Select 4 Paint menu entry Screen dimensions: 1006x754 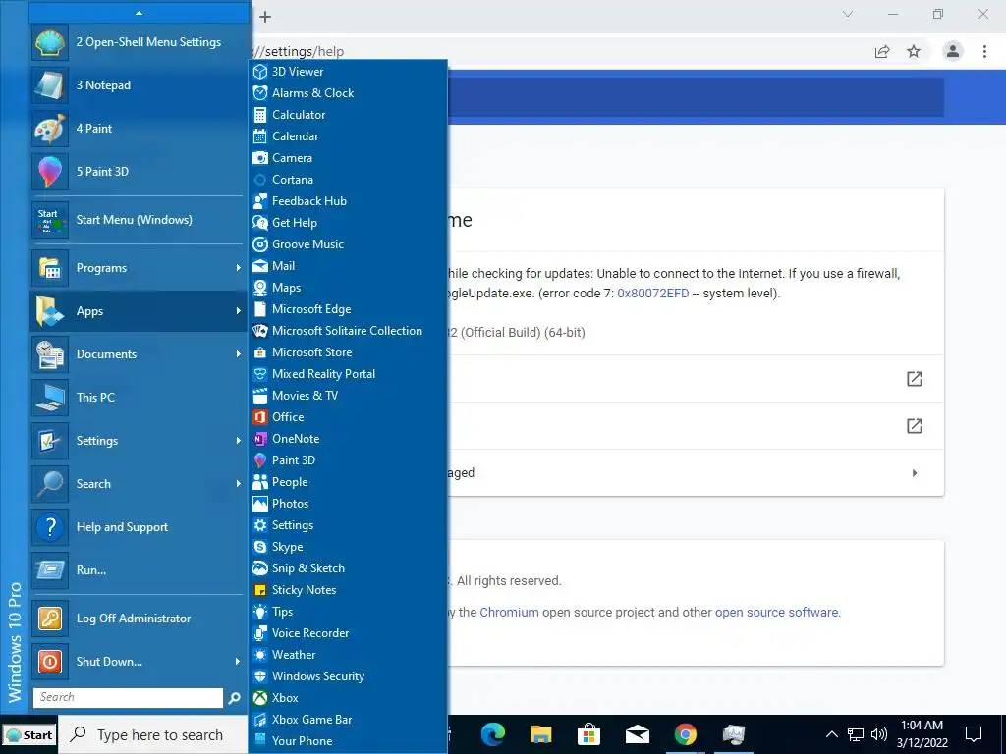click(139, 129)
